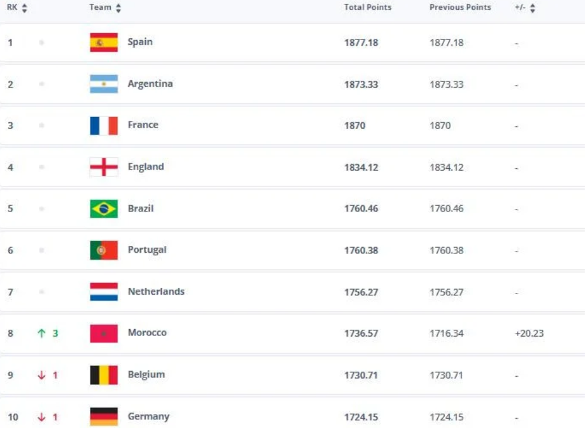This screenshot has height=428, width=586.
Task: Sort table by Team column arrows
Action: coord(119,8)
